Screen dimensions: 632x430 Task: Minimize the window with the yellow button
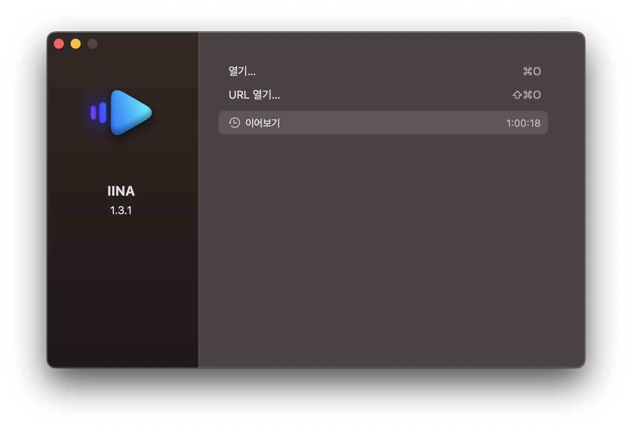[76, 44]
